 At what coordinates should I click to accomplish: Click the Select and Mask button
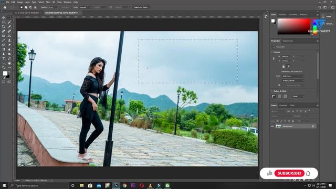click(x=141, y=7)
